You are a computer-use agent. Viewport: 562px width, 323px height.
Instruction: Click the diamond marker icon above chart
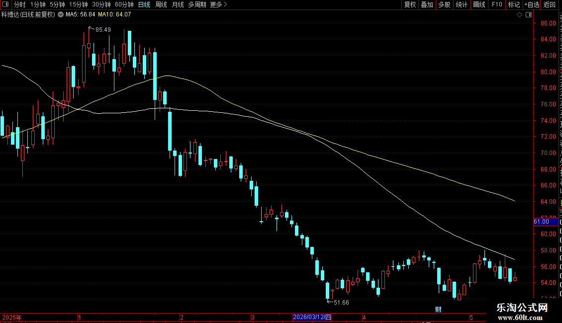coord(519,15)
